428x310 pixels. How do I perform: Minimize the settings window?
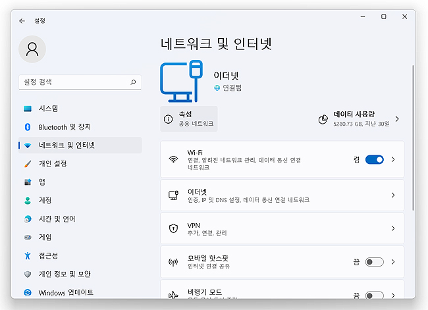pos(363,17)
